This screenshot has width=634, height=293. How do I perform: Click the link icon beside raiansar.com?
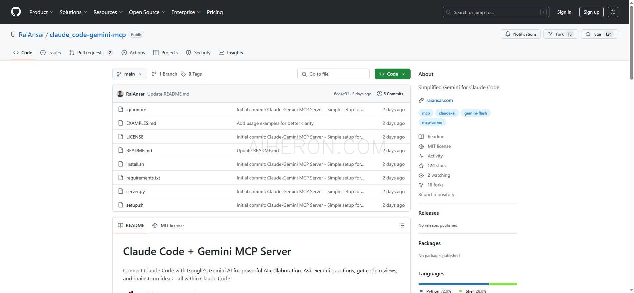pos(421,100)
